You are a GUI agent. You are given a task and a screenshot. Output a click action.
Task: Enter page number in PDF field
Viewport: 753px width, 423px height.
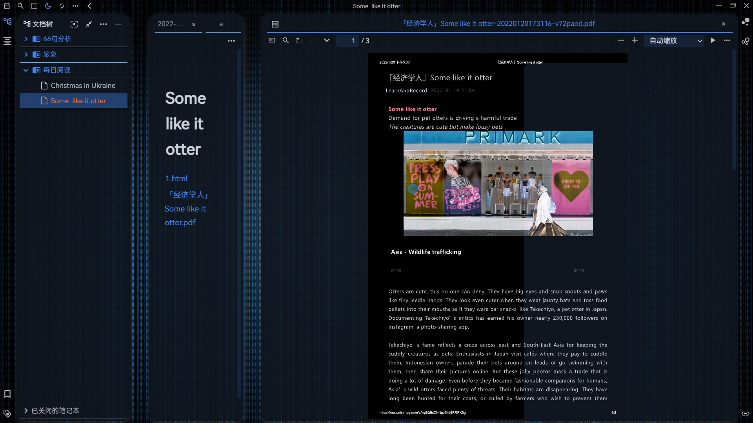coord(348,41)
